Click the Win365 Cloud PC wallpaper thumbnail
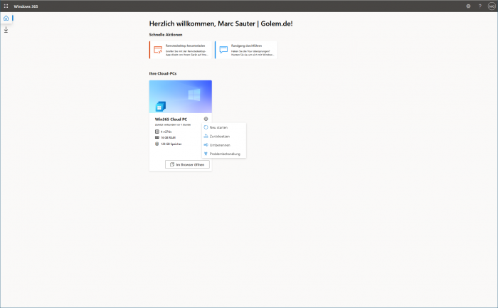498x308 pixels. 181,97
